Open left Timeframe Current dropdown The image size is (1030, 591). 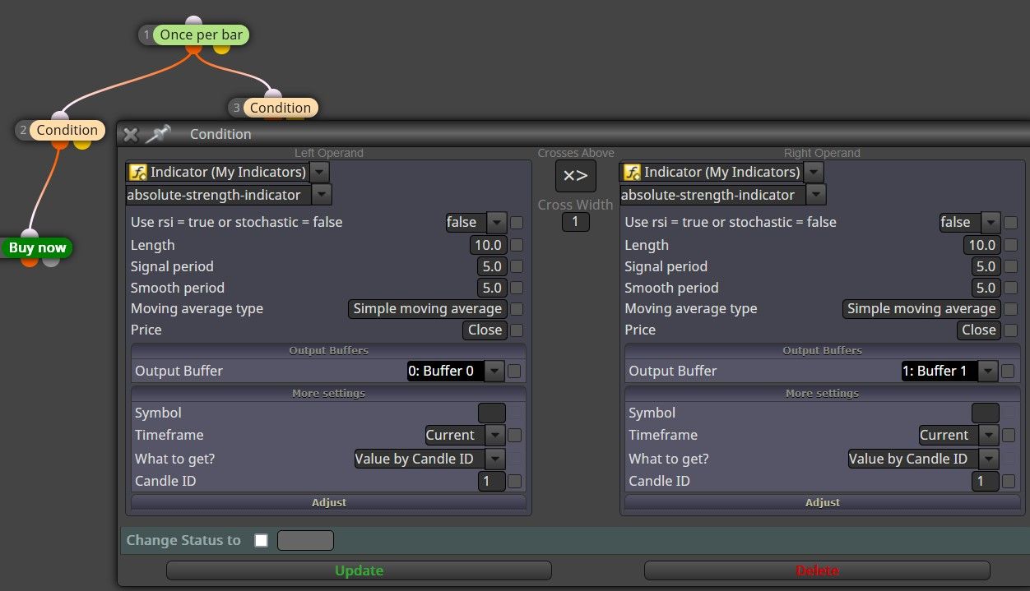coord(495,435)
